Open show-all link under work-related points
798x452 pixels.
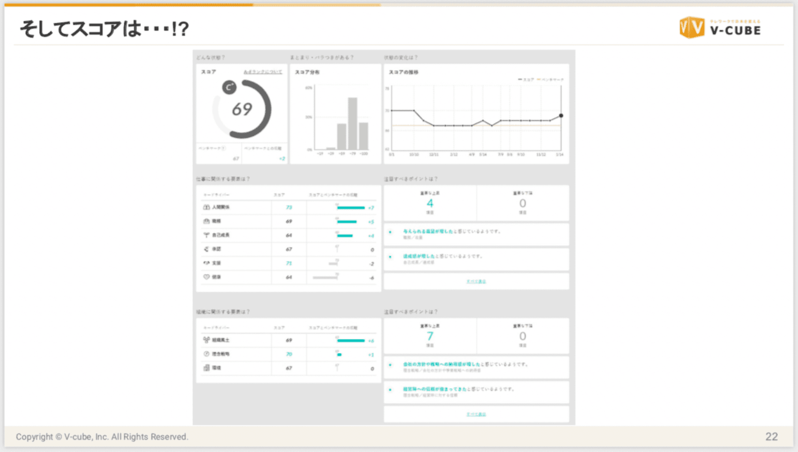pyautogui.click(x=476, y=282)
